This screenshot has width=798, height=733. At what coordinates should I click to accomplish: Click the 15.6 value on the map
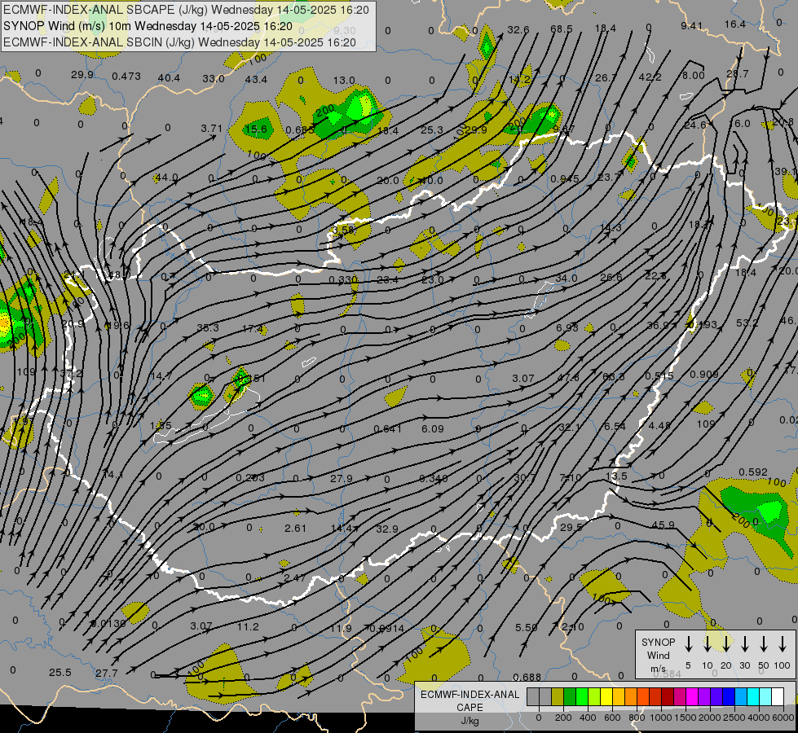pos(256,129)
